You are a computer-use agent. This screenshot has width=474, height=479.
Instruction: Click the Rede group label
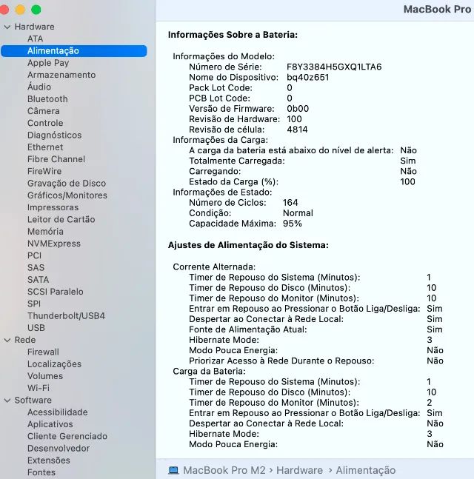click(x=25, y=340)
